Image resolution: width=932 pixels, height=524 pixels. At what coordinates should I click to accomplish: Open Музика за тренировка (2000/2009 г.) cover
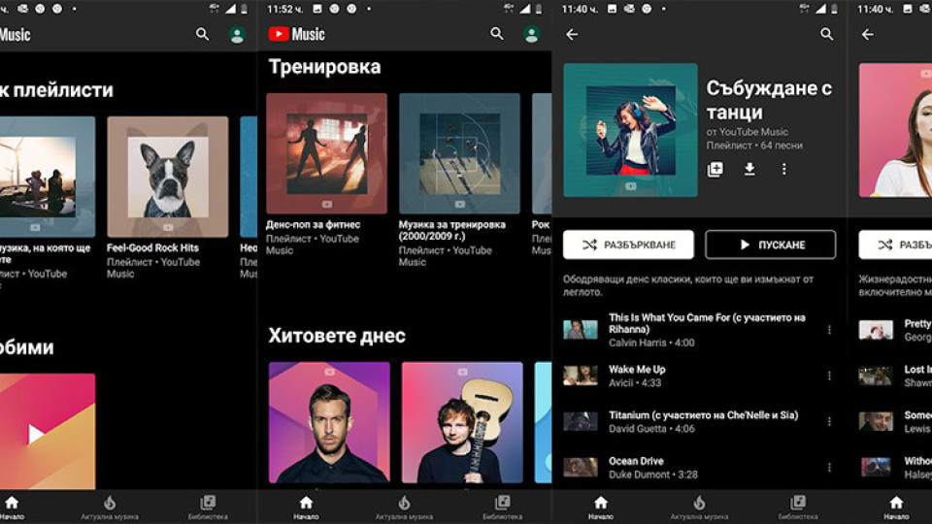[459, 153]
